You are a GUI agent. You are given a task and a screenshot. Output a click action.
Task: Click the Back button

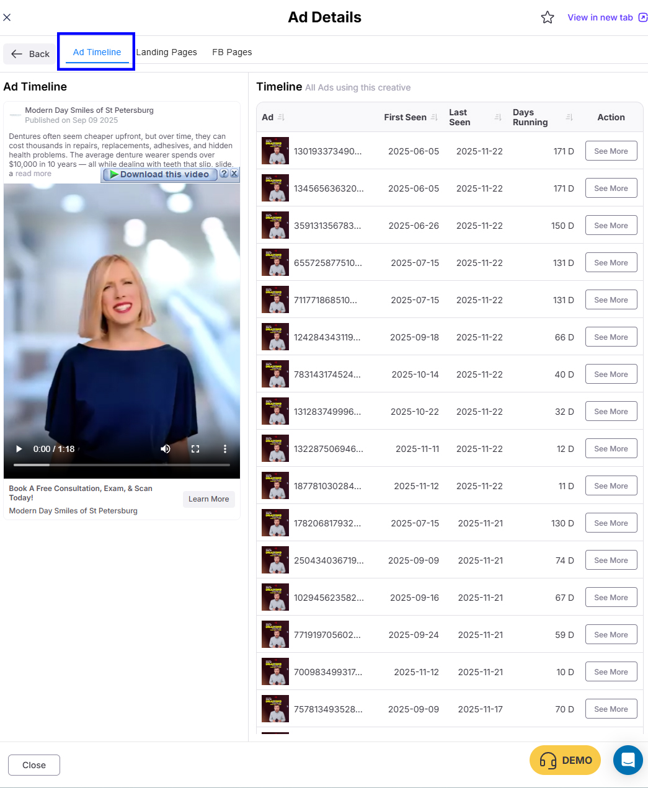30,54
